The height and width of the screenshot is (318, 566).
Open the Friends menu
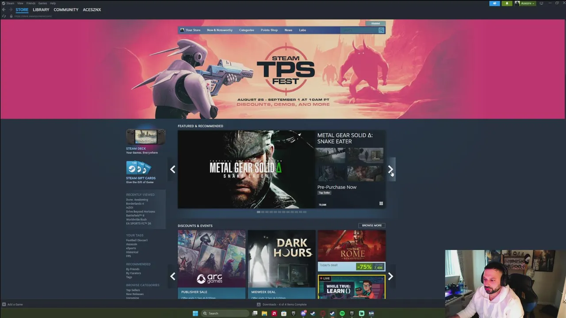31,3
